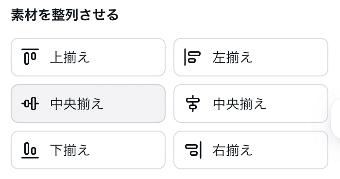Click the bottom-align icon beside 下揃え
This screenshot has height=179, width=340.
[30, 150]
